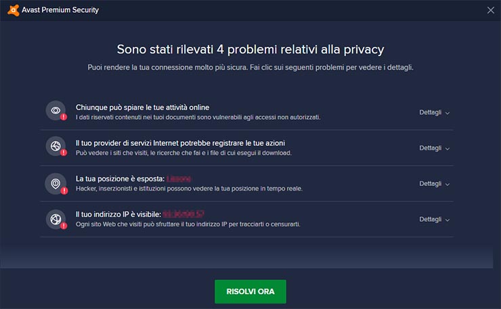Screen dimensions: 501x309
Task: Click the red alert badge on the IP icon
Action: (64, 226)
